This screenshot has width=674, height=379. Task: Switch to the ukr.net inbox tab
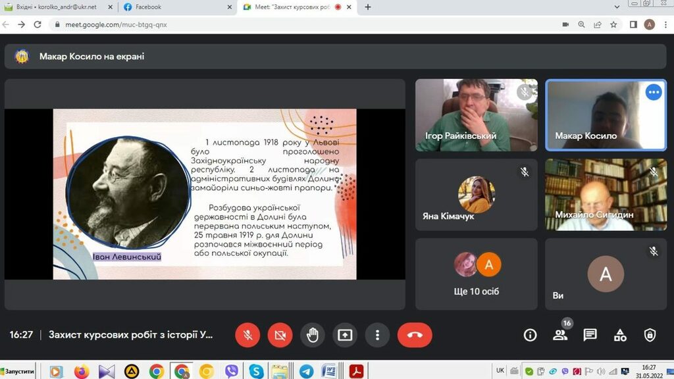(59, 7)
